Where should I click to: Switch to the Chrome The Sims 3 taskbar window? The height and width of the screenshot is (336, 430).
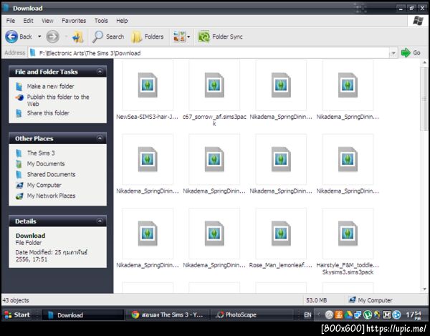pos(168,315)
